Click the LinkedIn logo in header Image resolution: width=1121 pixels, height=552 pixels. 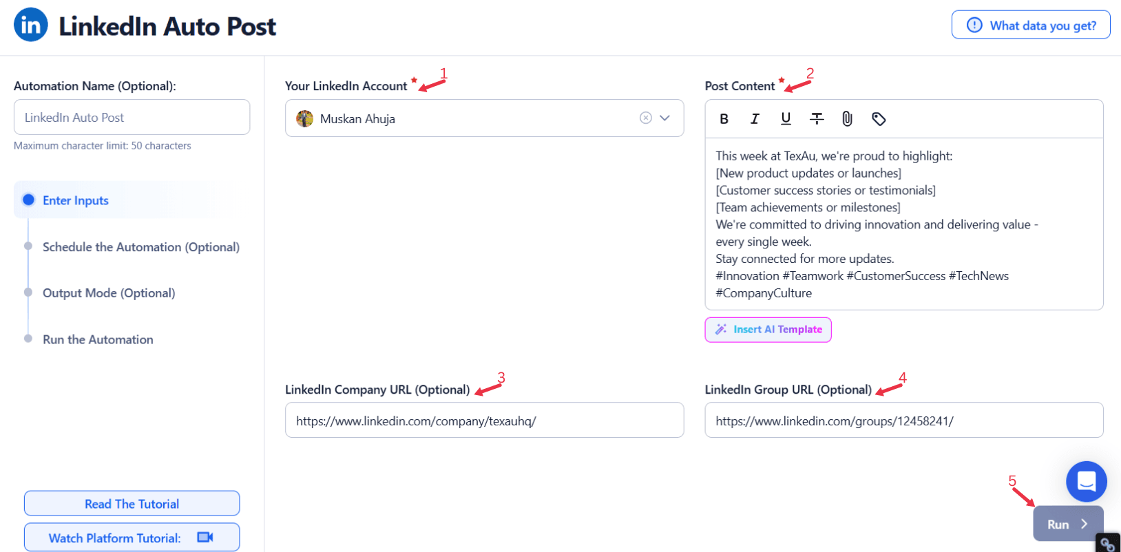click(31, 25)
